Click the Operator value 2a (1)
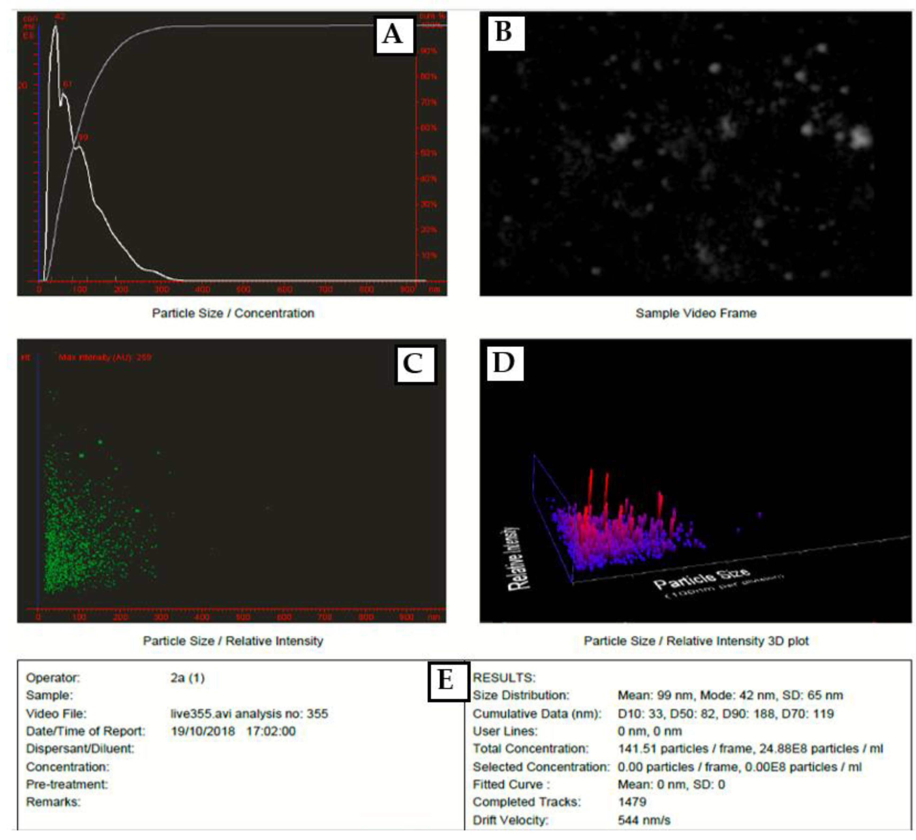The width and height of the screenshot is (916, 840). [x=187, y=678]
